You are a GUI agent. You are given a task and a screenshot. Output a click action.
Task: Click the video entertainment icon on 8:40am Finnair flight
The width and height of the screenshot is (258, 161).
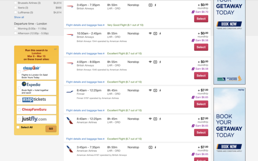pyautogui.click(x=155, y=91)
